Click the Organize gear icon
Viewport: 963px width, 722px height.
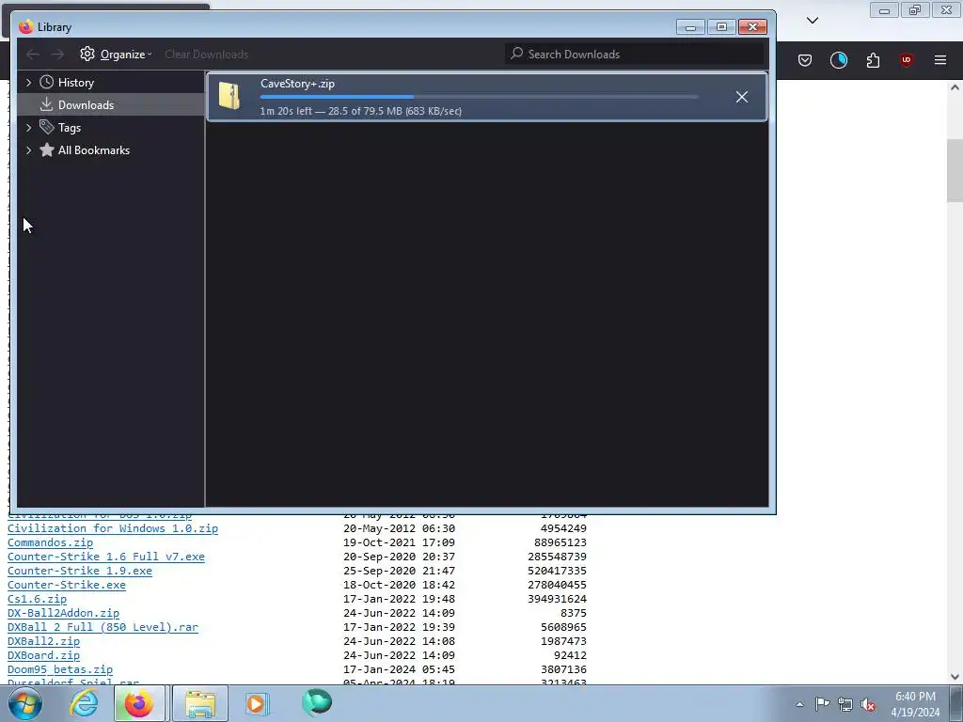87,54
